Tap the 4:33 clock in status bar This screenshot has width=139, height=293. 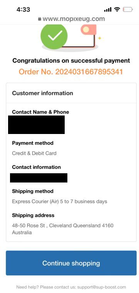point(23,10)
